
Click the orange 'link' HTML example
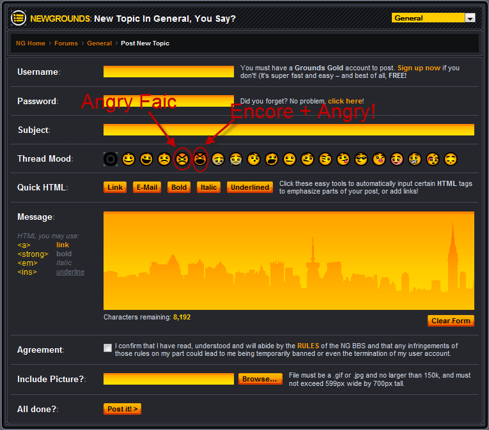point(63,245)
